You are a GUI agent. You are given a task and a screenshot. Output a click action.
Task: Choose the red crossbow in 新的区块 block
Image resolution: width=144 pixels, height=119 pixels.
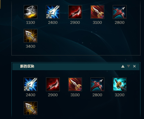click(97, 84)
